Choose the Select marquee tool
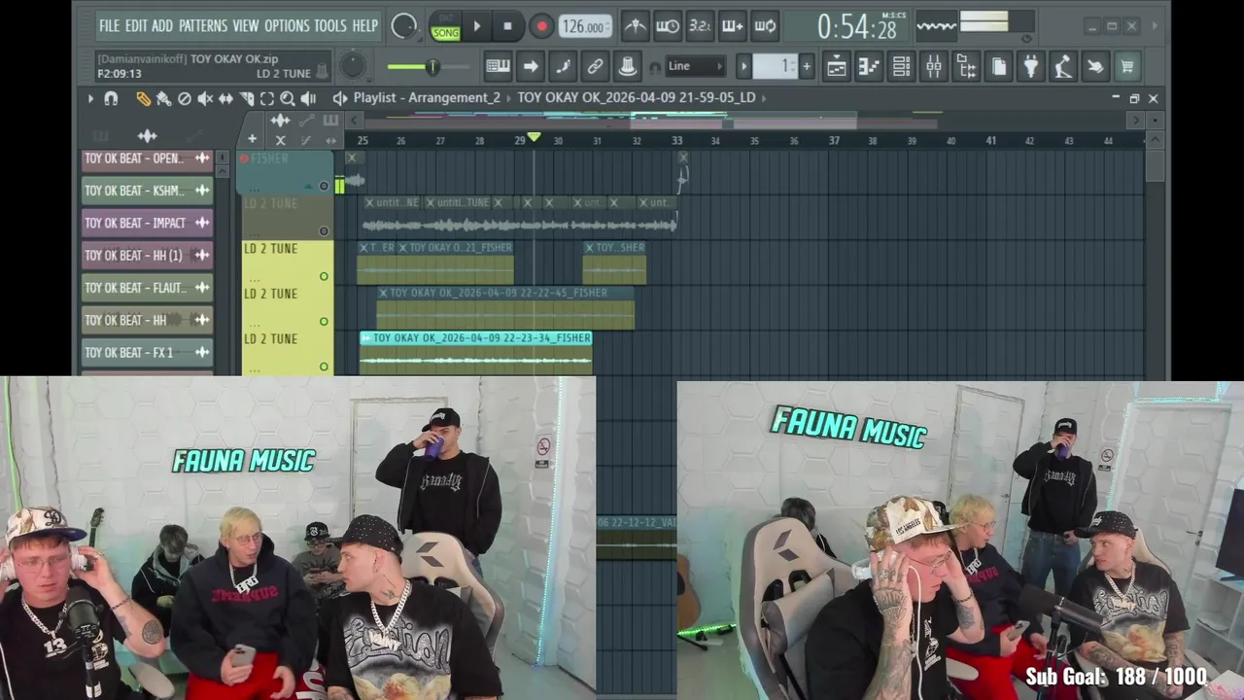 pyautogui.click(x=267, y=98)
